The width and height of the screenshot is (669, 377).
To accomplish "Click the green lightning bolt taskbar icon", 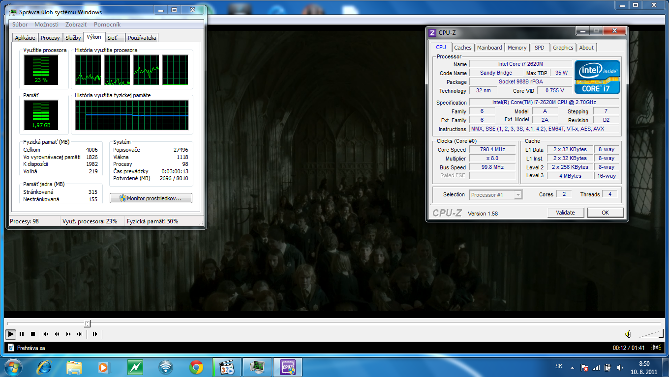I will point(135,367).
